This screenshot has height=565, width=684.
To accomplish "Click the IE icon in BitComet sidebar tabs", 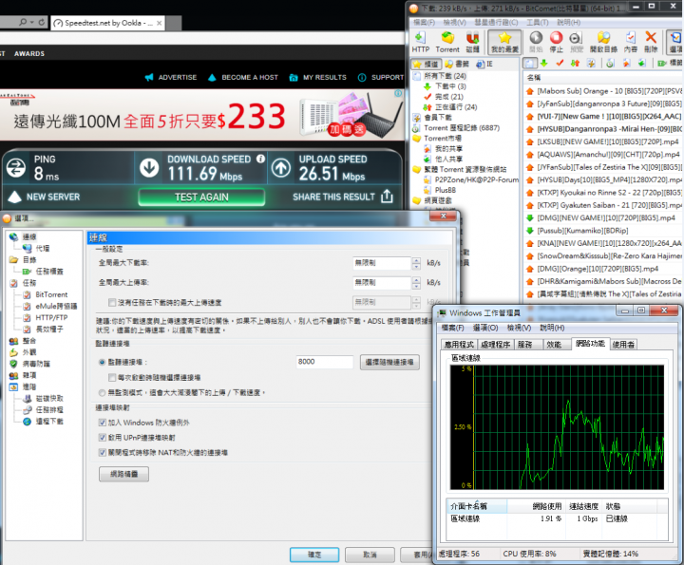I will click(484, 64).
